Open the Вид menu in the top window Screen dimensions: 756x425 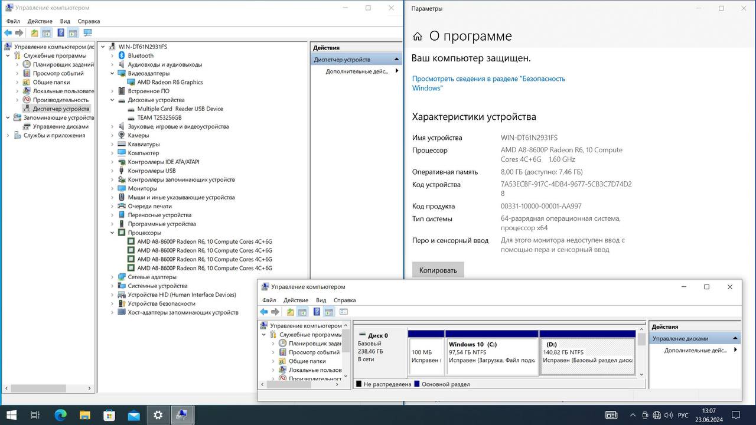click(65, 21)
